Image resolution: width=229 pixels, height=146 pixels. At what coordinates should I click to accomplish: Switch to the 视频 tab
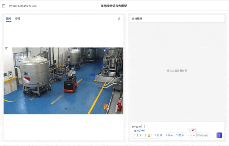pyautogui.click(x=17, y=19)
